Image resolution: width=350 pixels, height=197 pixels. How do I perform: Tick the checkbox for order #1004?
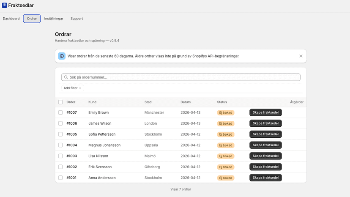[60, 145]
